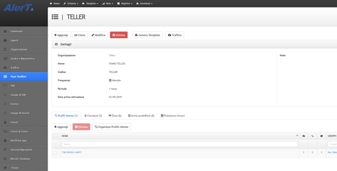Image resolution: width=337 pixels, height=171 pixels.
Task: Click the NOME column header
Action: (179, 136)
